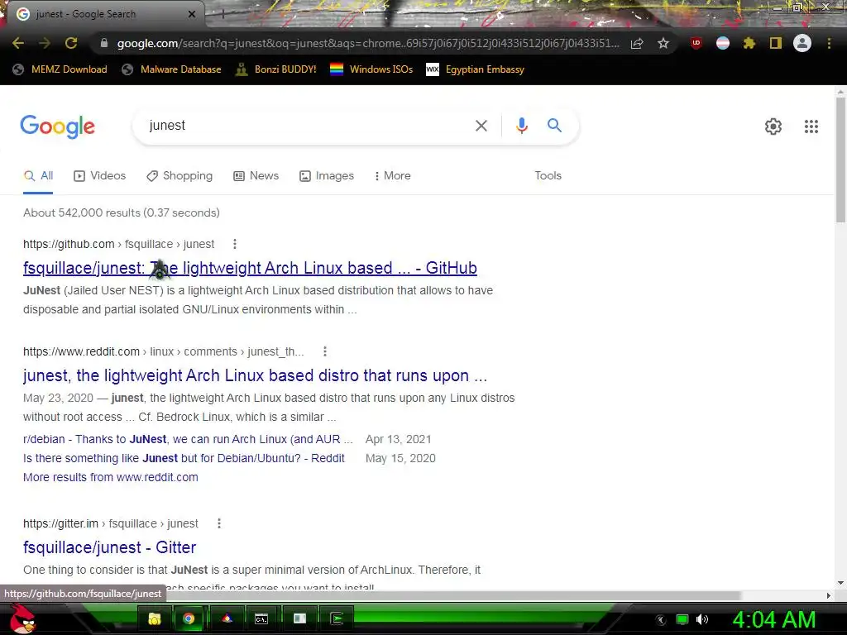This screenshot has height=635, width=847.
Task: Open r/debian Thanks to JuNest sublink
Action: 188,439
